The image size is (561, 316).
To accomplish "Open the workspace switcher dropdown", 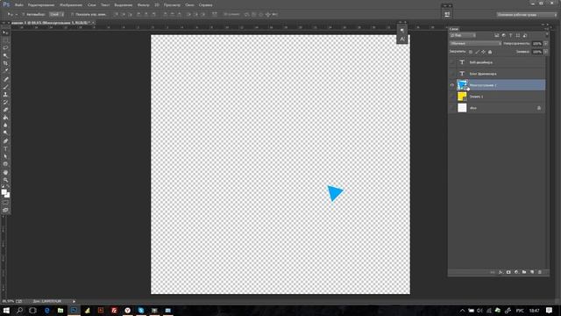I will coord(526,15).
